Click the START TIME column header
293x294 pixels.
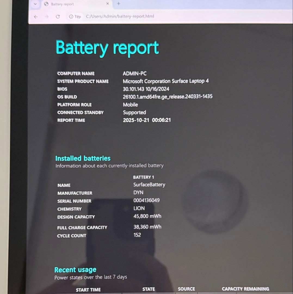click(x=88, y=290)
